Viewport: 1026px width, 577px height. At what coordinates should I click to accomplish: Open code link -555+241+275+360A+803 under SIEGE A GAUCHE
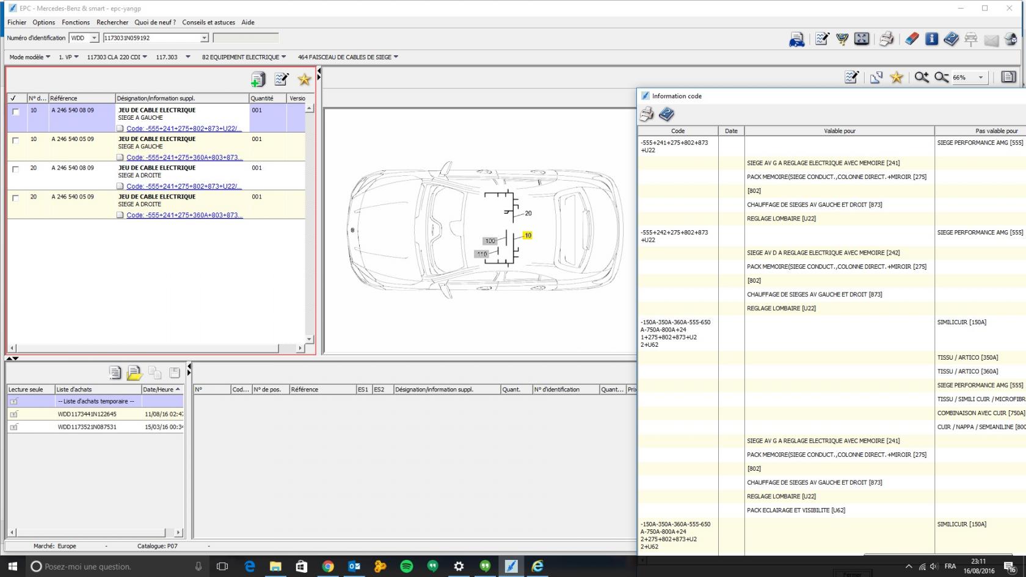(184, 157)
